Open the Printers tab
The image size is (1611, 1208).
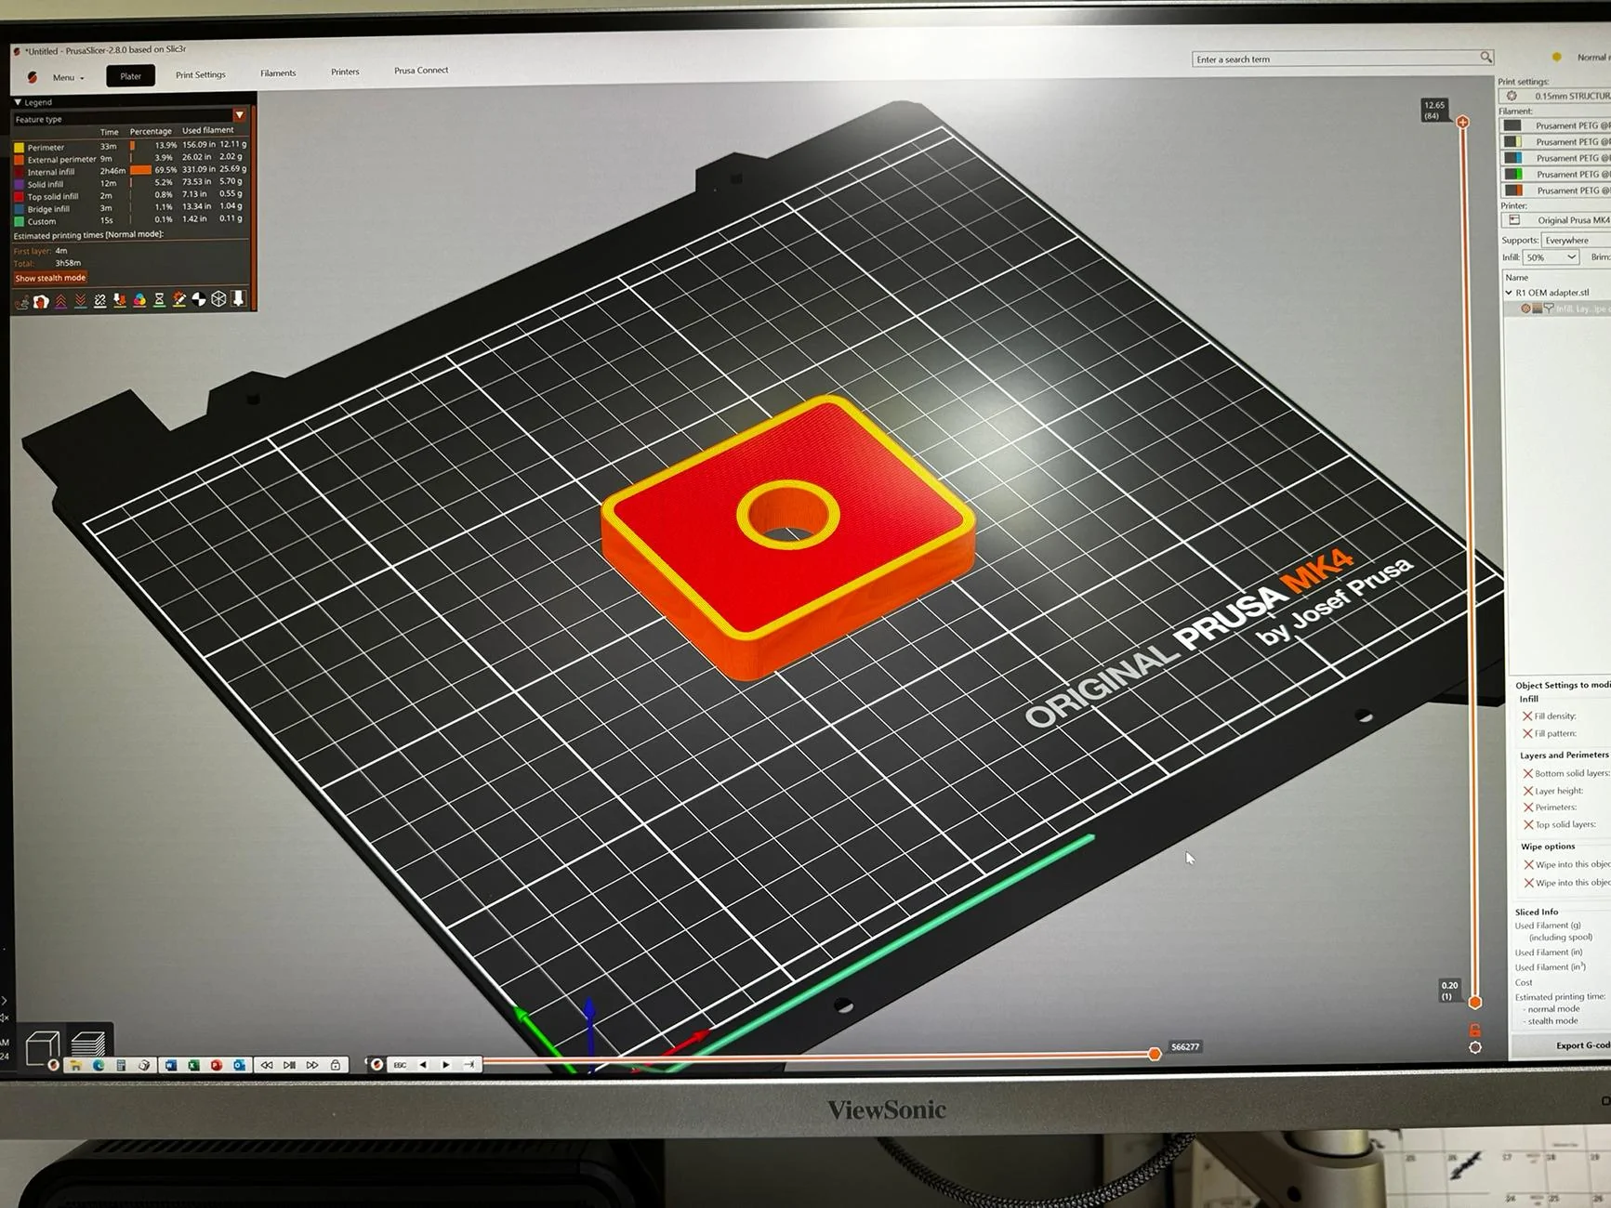[x=345, y=72]
